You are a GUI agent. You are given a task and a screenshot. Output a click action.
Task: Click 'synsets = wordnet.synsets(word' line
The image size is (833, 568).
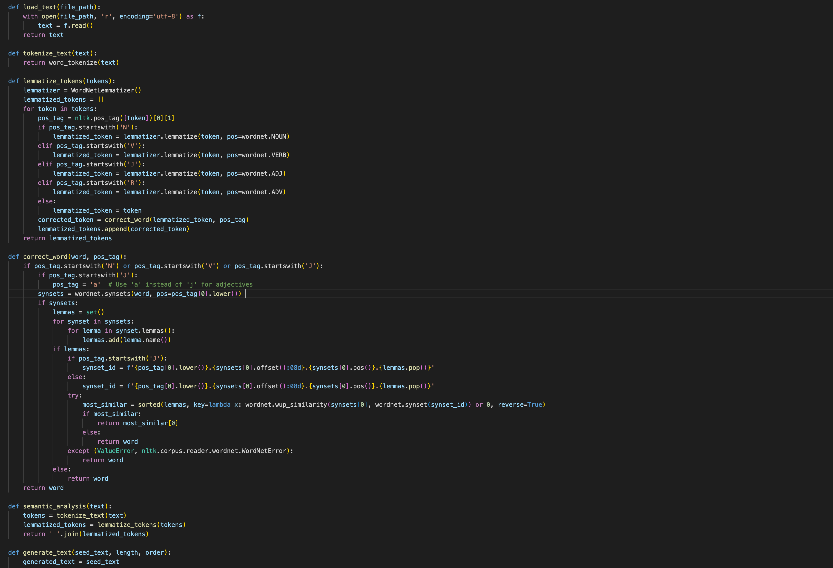click(x=140, y=294)
